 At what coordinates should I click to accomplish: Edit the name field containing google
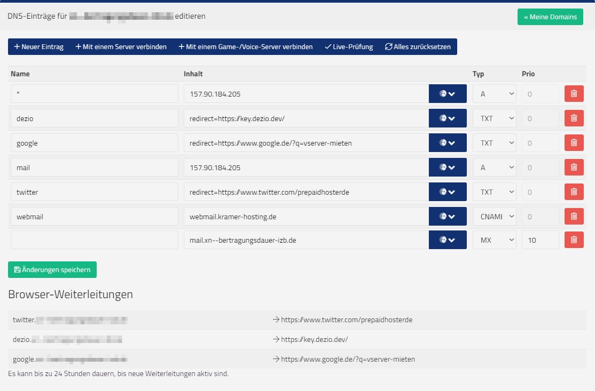click(95, 143)
